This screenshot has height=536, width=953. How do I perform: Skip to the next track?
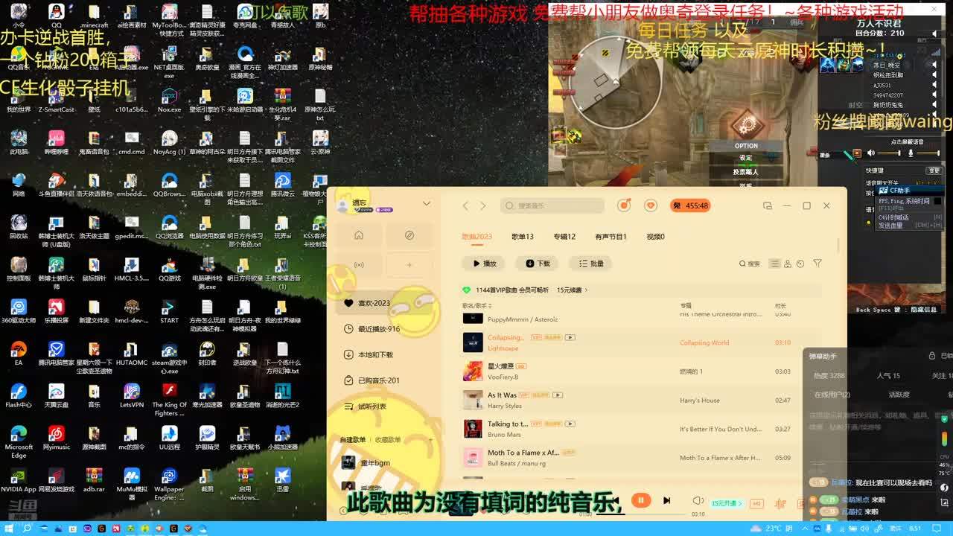tap(666, 501)
